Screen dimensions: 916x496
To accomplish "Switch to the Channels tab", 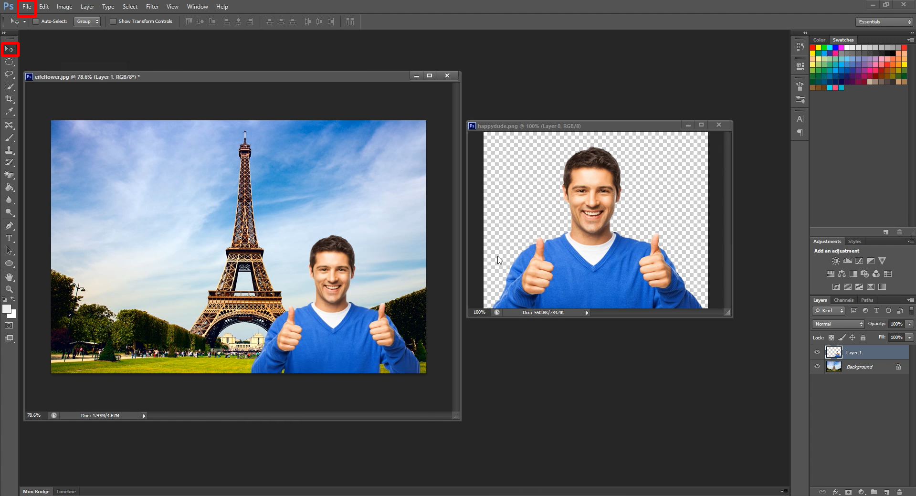I will (843, 300).
